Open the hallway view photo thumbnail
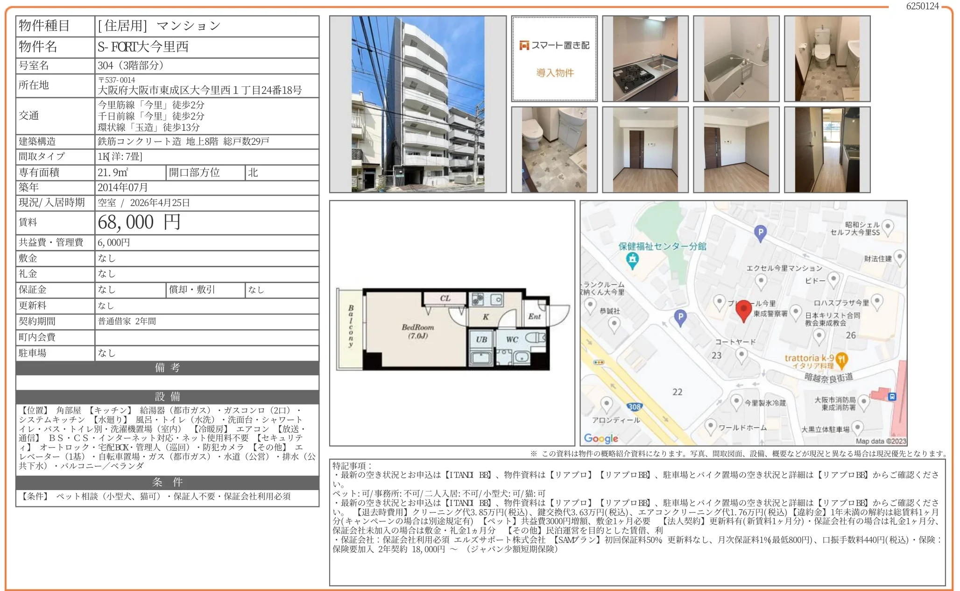The height and width of the screenshot is (591, 960). point(827,150)
